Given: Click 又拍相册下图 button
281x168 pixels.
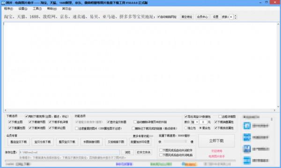Looking at the screenshot, I should [116, 142].
